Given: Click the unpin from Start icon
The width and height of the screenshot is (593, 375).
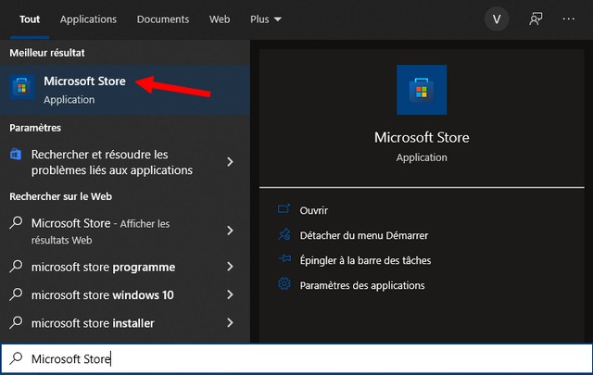Looking at the screenshot, I should pyautogui.click(x=284, y=234).
